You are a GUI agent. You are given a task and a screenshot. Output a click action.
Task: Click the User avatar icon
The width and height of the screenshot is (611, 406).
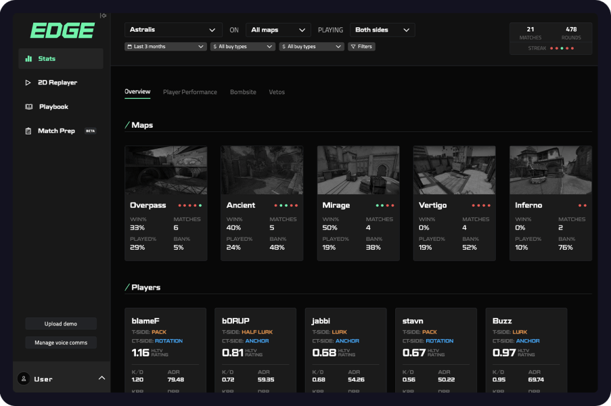tap(24, 379)
